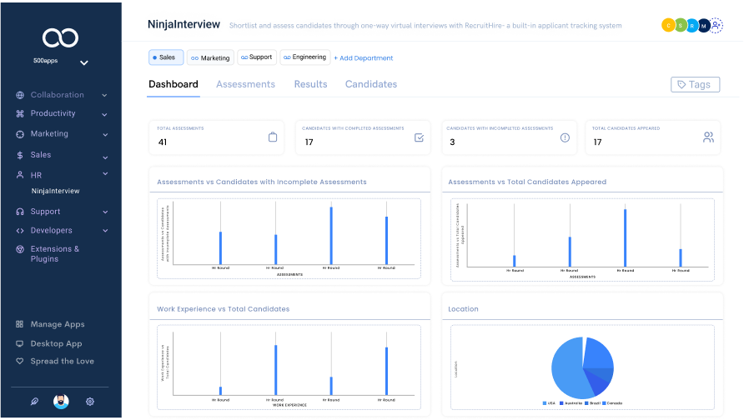Viewport: 744px width, 420px height.
Task: Expand the Productivity section chevron
Action: (x=104, y=114)
